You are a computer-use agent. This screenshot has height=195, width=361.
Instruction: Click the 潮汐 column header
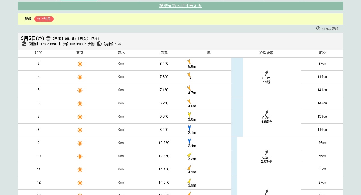322,53
